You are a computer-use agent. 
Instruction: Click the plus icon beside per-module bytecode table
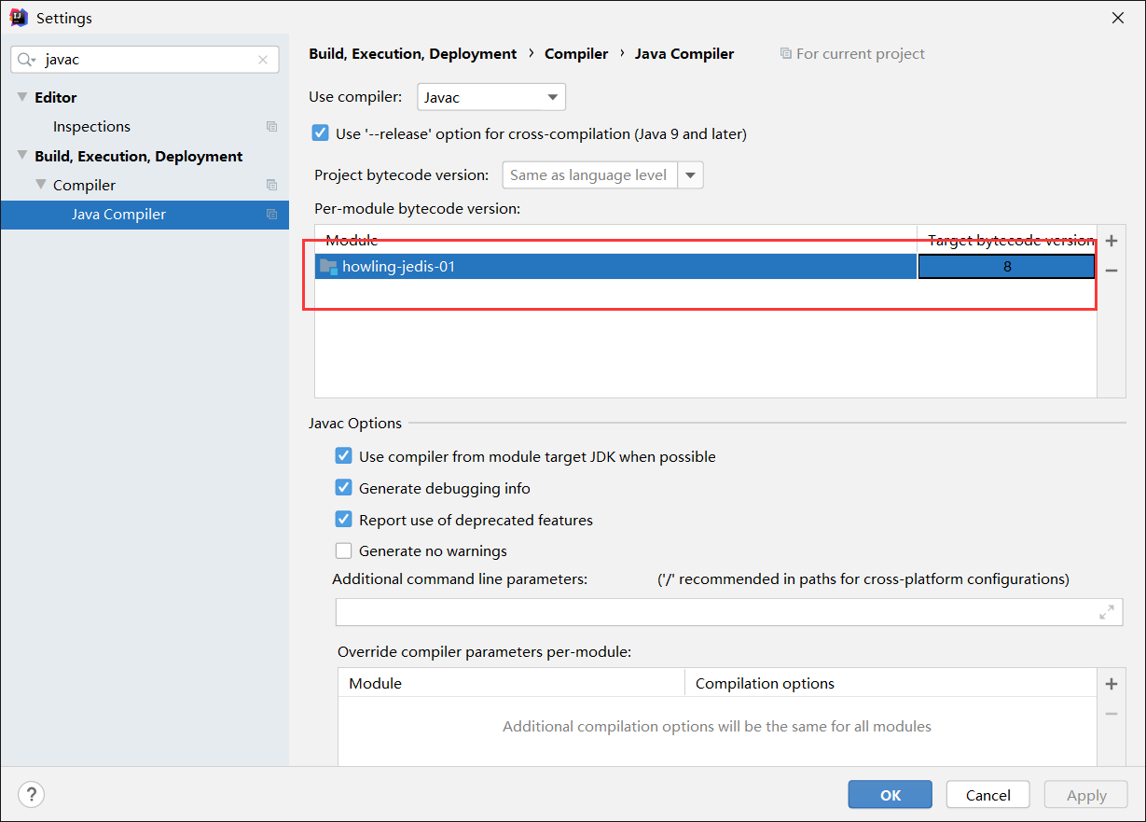pos(1111,241)
